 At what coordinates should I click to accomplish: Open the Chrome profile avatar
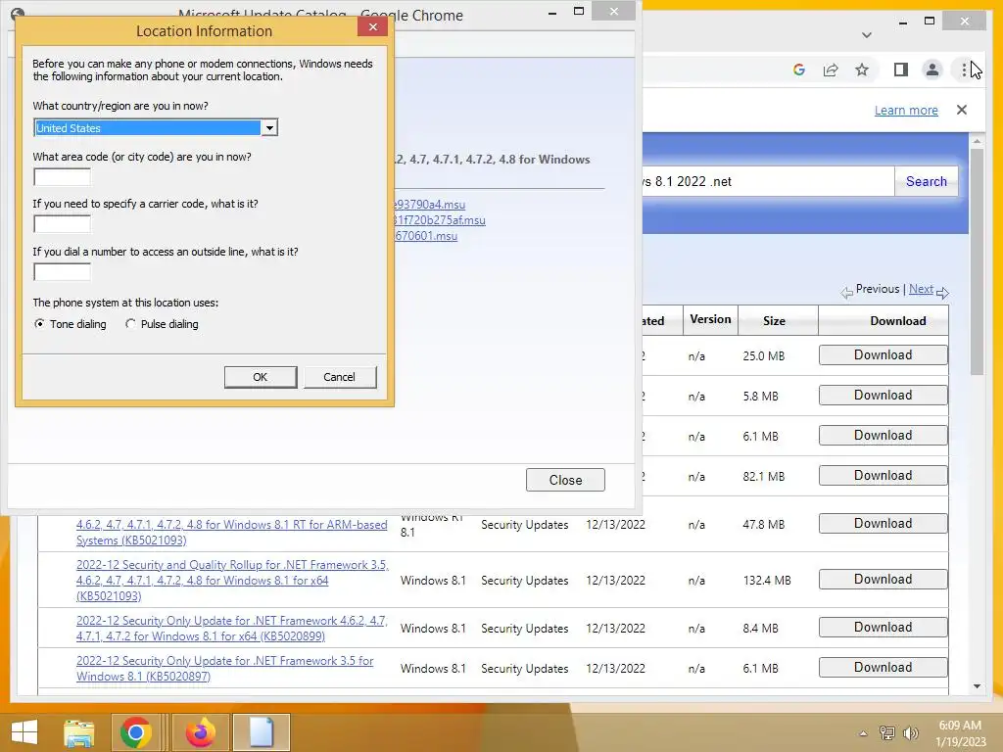[x=932, y=70]
